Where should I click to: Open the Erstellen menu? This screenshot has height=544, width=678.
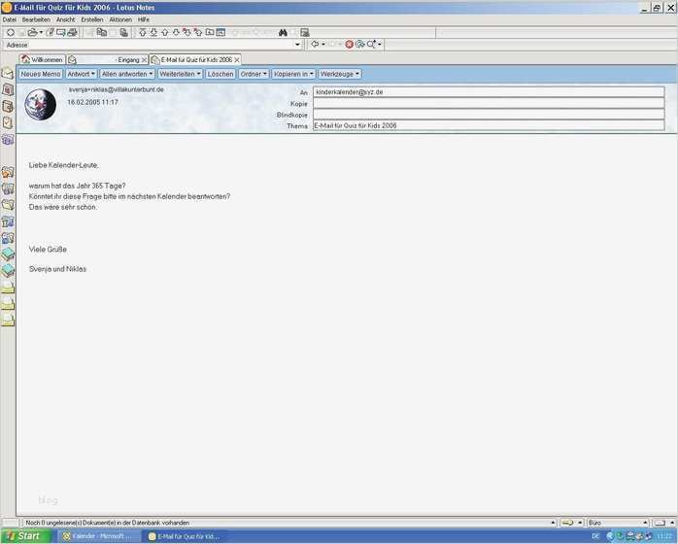(x=92, y=19)
